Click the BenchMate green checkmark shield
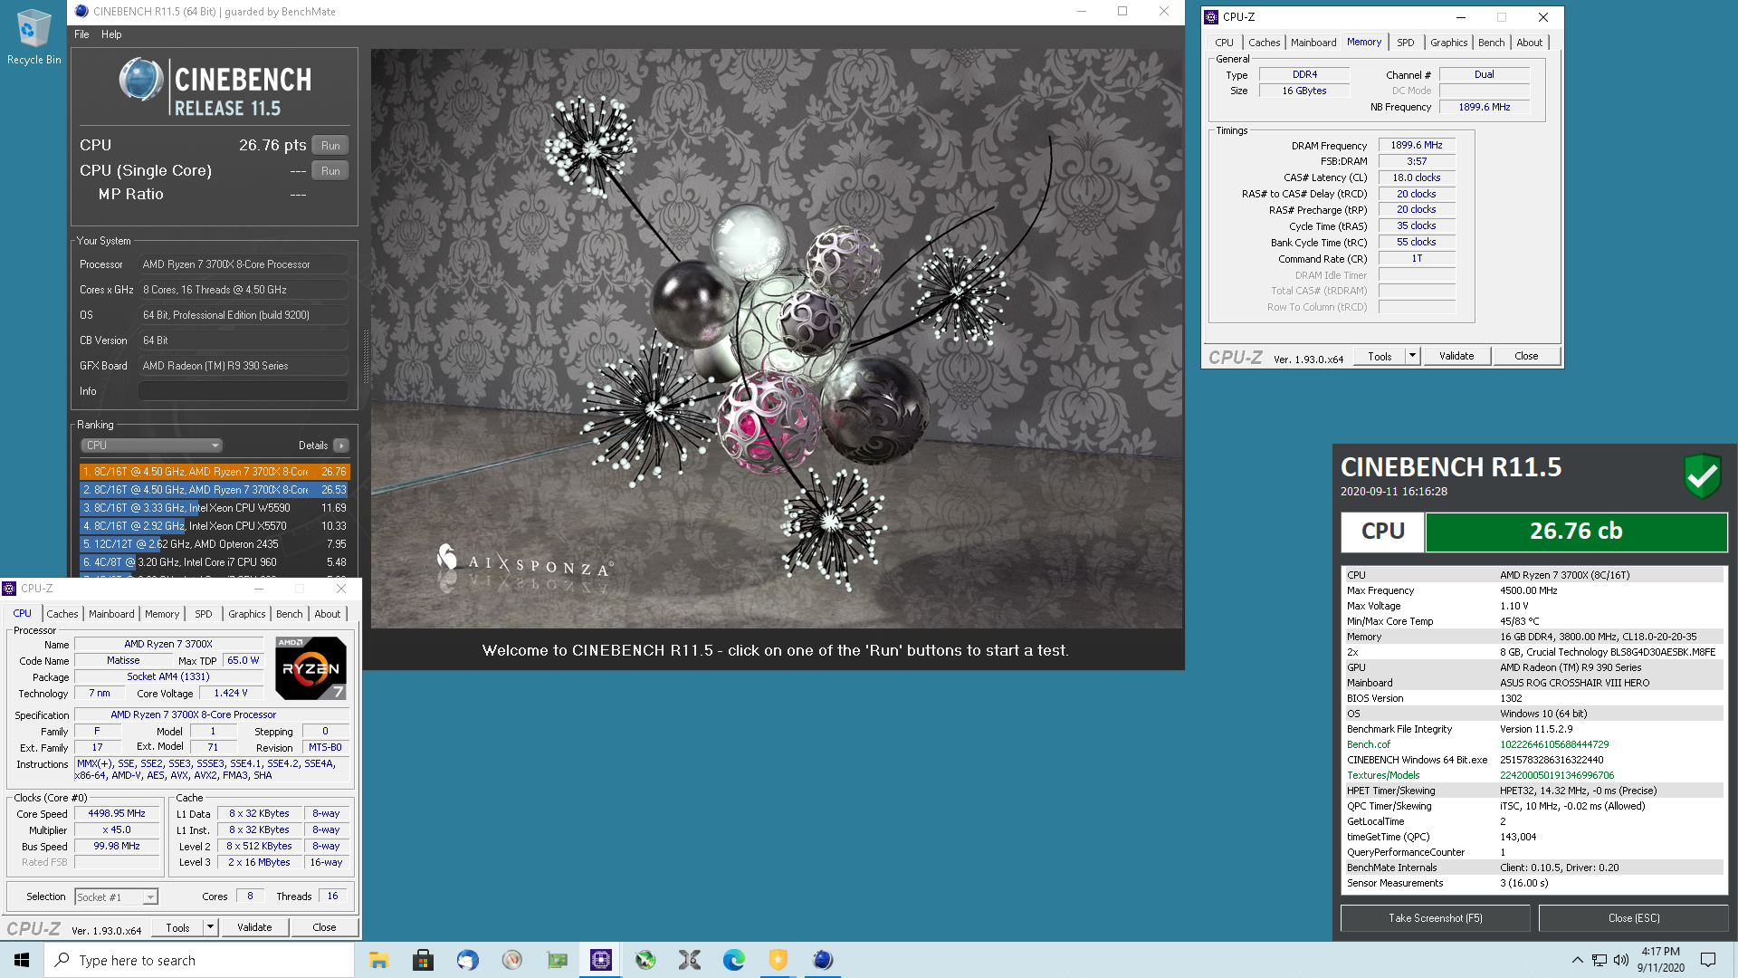Viewport: 1738px width, 978px height. click(1702, 476)
